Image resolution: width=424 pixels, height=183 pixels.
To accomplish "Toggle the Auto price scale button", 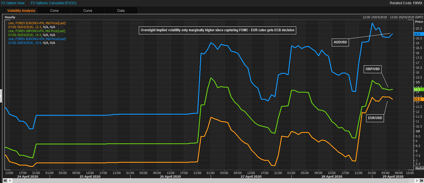I will 419,168.
